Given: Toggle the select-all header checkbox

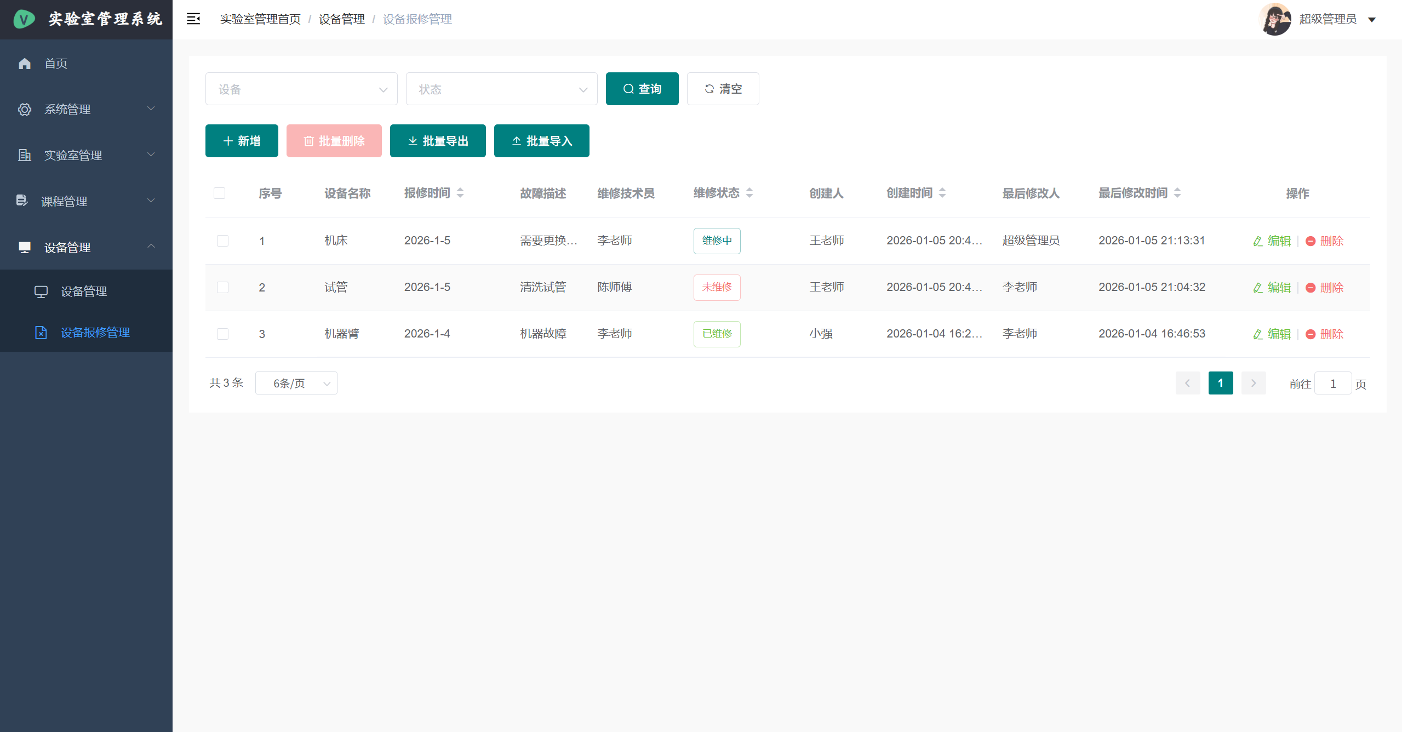Looking at the screenshot, I should [220, 193].
